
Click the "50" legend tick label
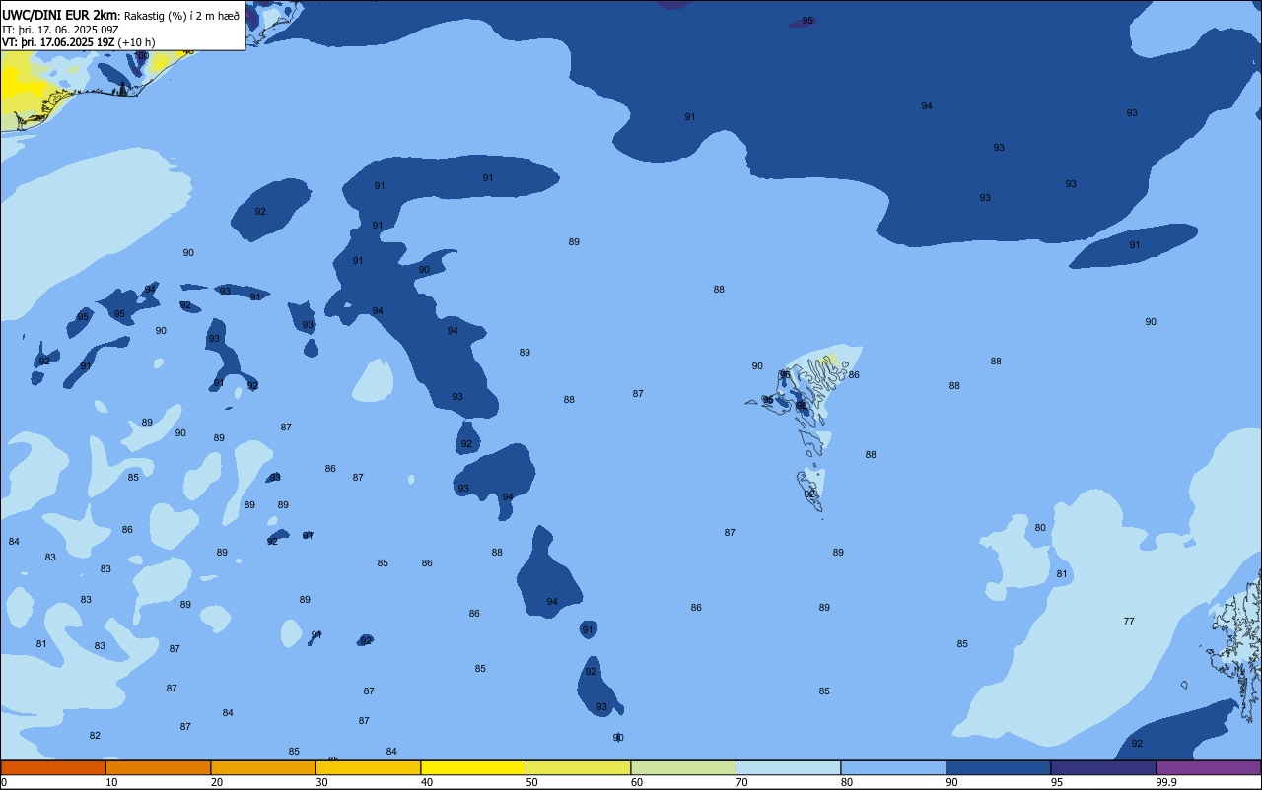[531, 782]
